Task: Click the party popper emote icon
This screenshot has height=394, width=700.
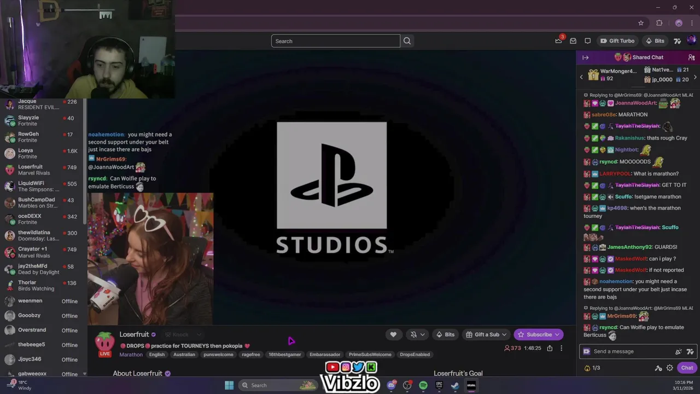Action: tap(679, 351)
